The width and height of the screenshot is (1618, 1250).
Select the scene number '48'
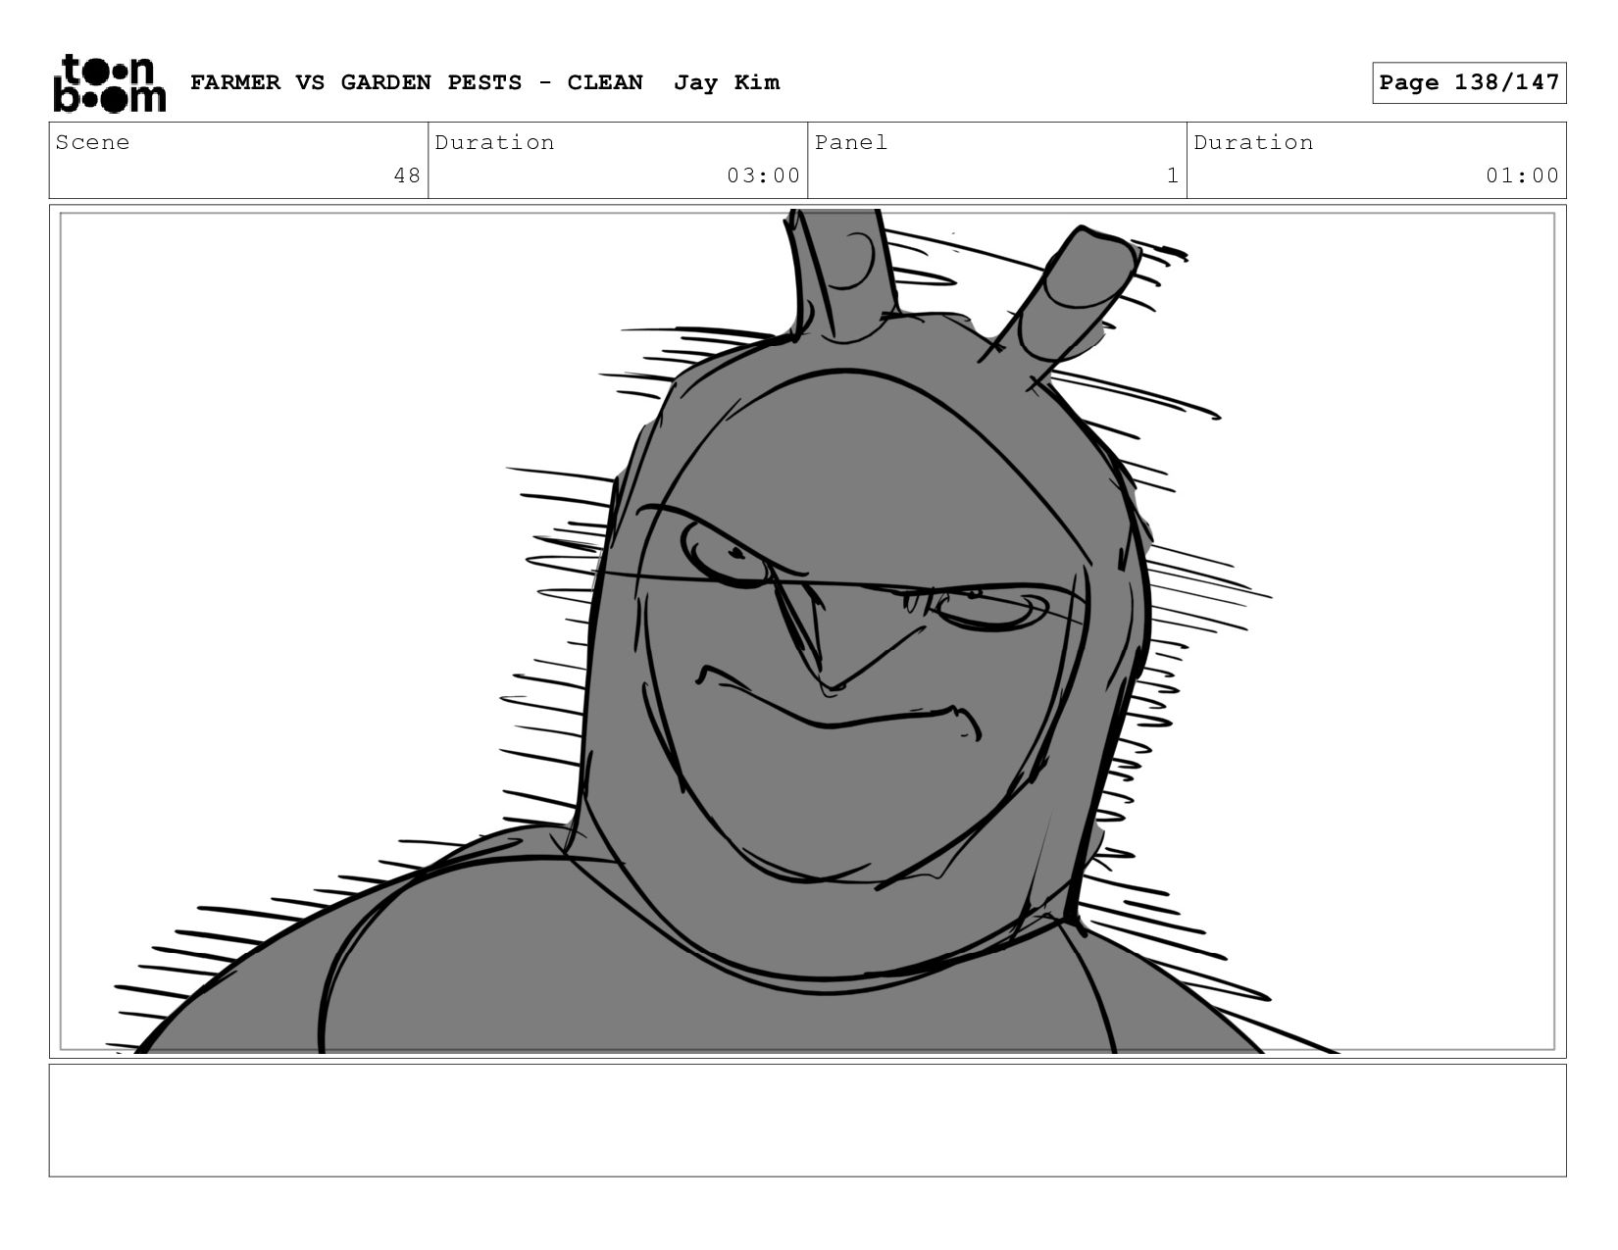(407, 175)
